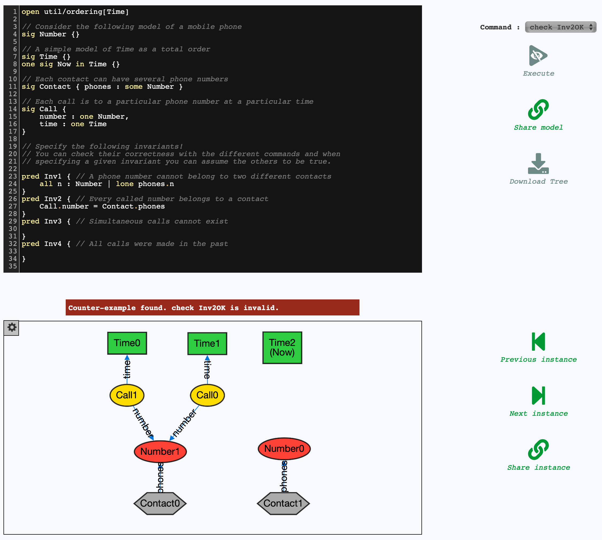Viewport: 602px width, 540px height.
Task: Click the Contact0 hexagon node
Action: point(160,503)
